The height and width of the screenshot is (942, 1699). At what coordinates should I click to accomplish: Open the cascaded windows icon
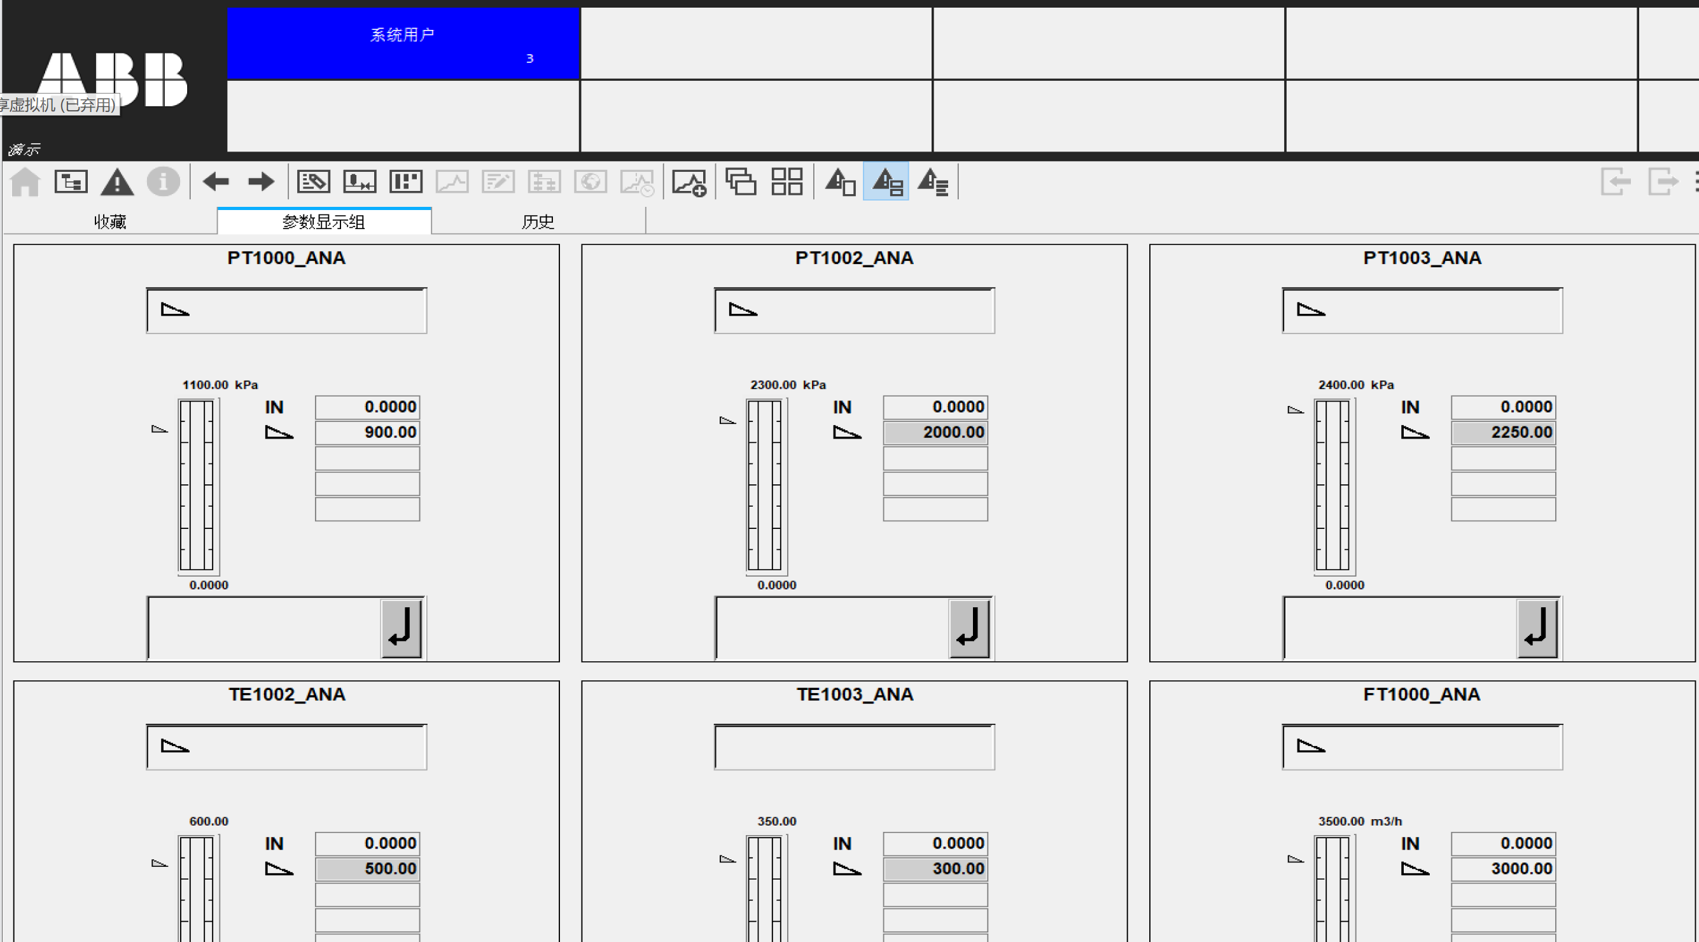pyautogui.click(x=741, y=181)
